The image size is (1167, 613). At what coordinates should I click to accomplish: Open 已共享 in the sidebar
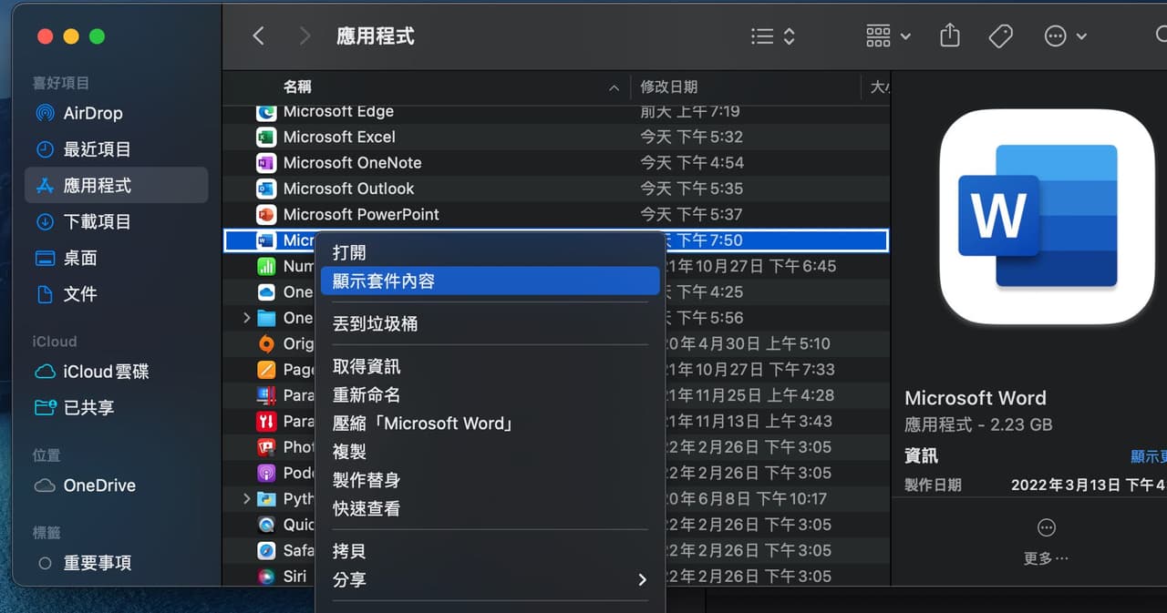click(117, 408)
